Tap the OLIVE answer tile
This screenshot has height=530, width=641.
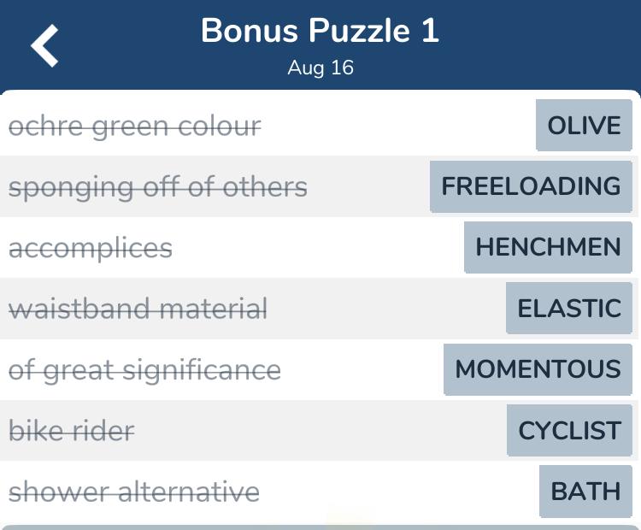[x=584, y=125]
